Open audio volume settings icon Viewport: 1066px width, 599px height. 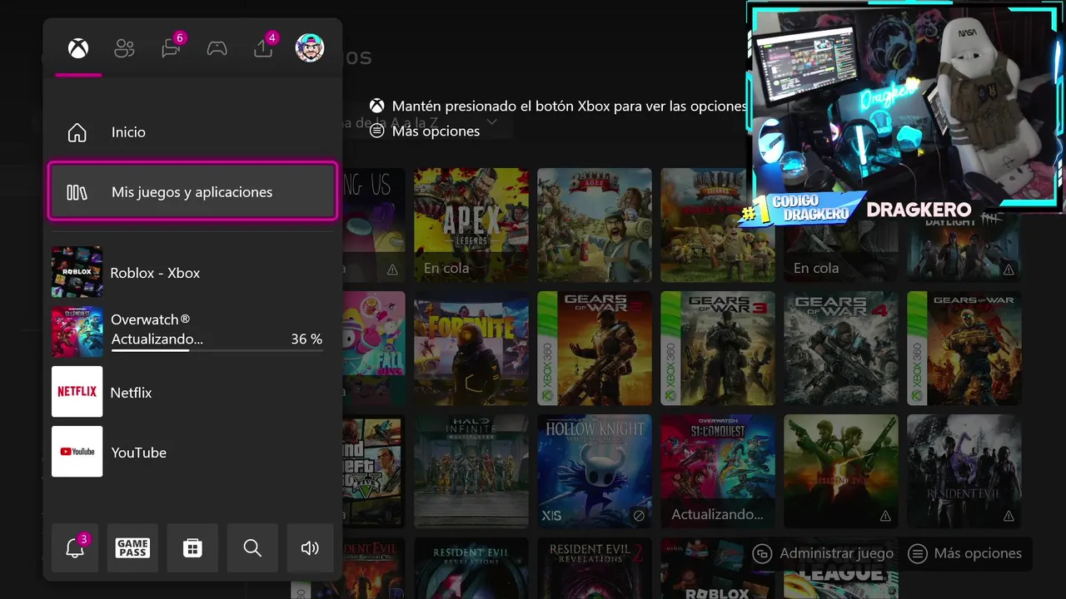(310, 547)
